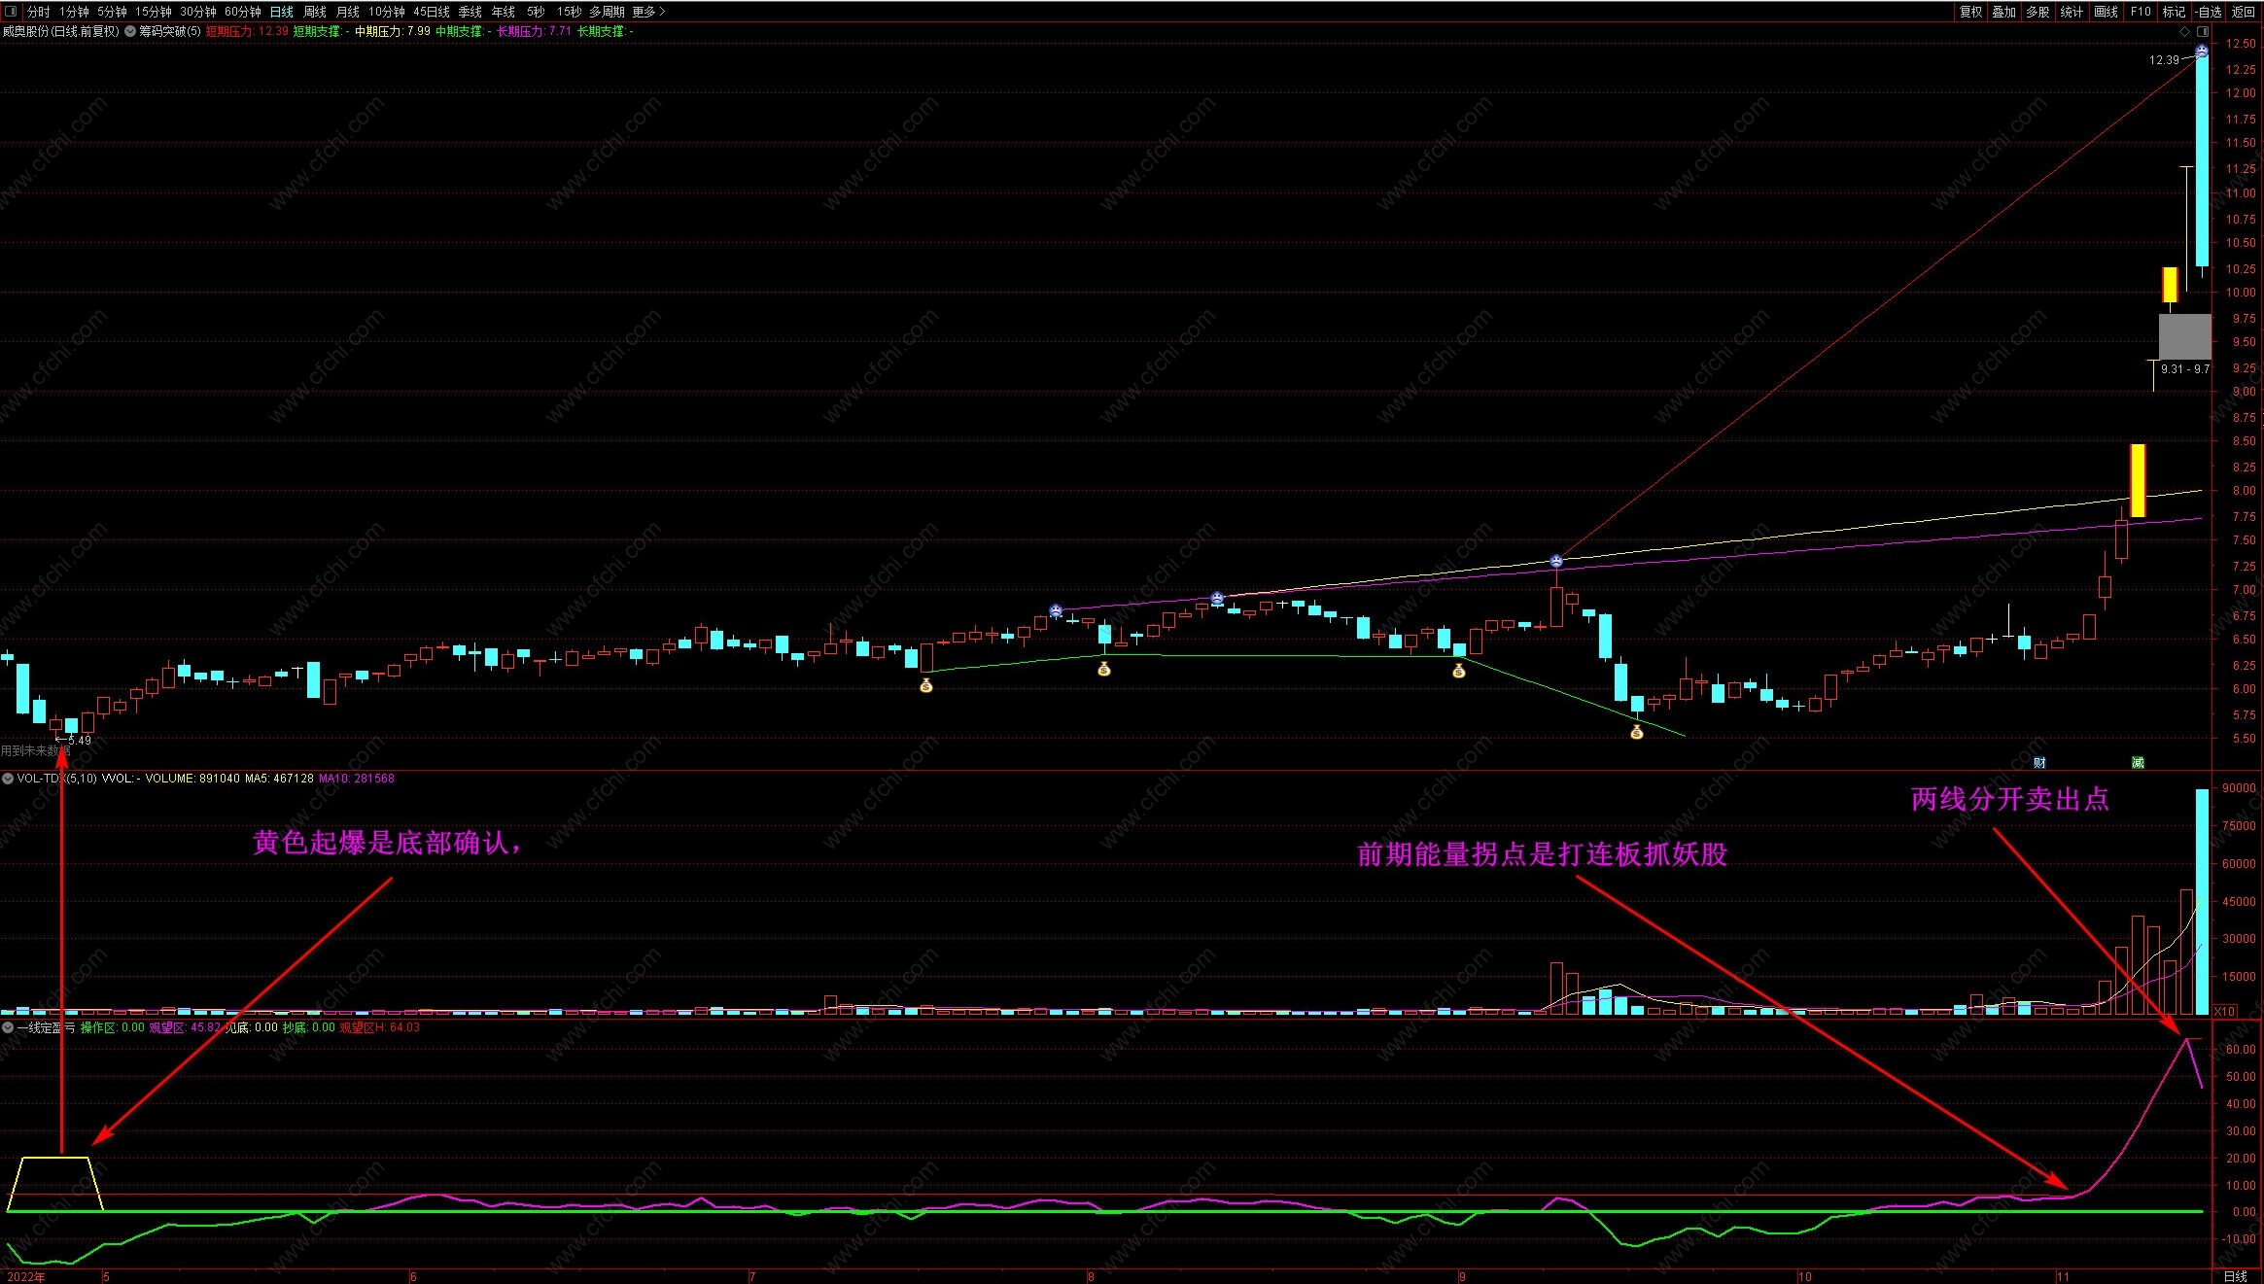This screenshot has width=2264, height=1284.
Task: Click the money bag icon at lowest dip
Action: pyautogui.click(x=1636, y=733)
